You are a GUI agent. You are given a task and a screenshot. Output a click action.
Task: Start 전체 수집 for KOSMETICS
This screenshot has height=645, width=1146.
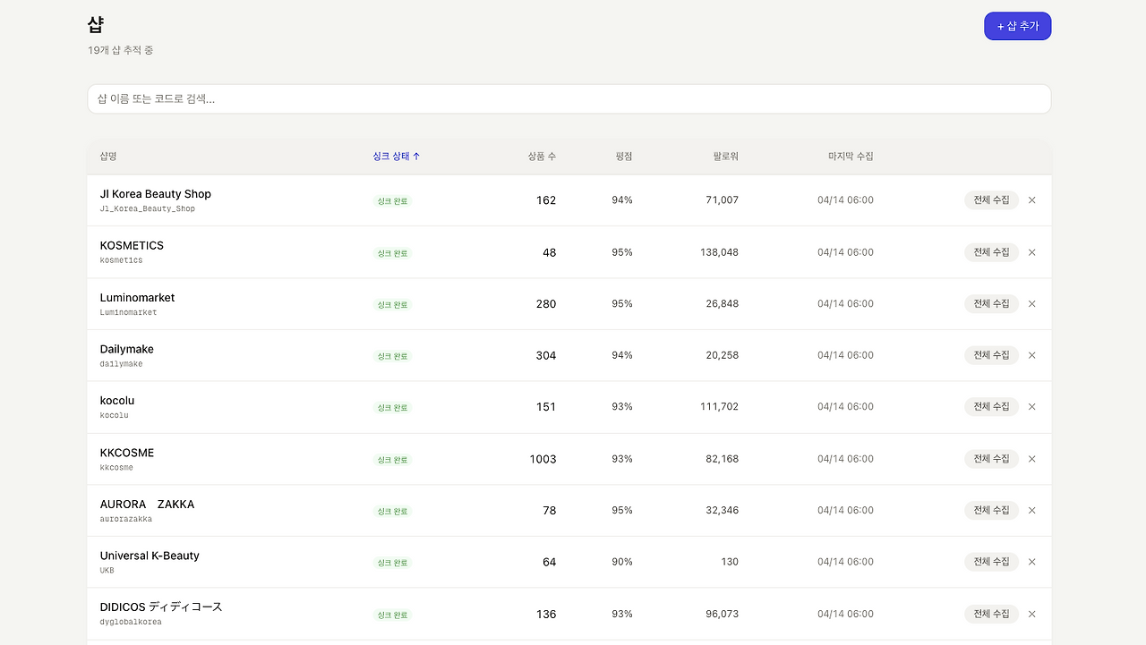pos(991,252)
